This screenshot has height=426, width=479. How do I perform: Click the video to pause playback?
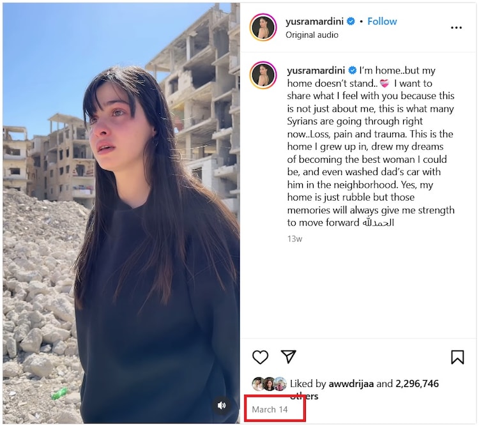click(x=121, y=213)
